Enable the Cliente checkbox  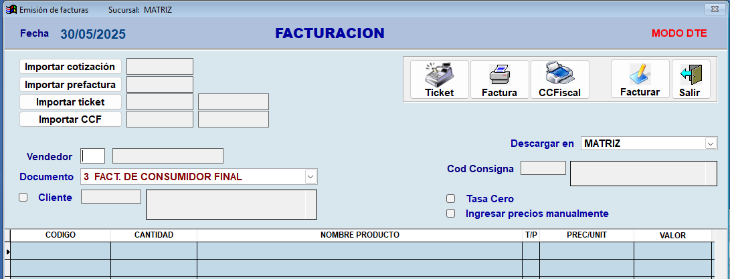click(23, 198)
